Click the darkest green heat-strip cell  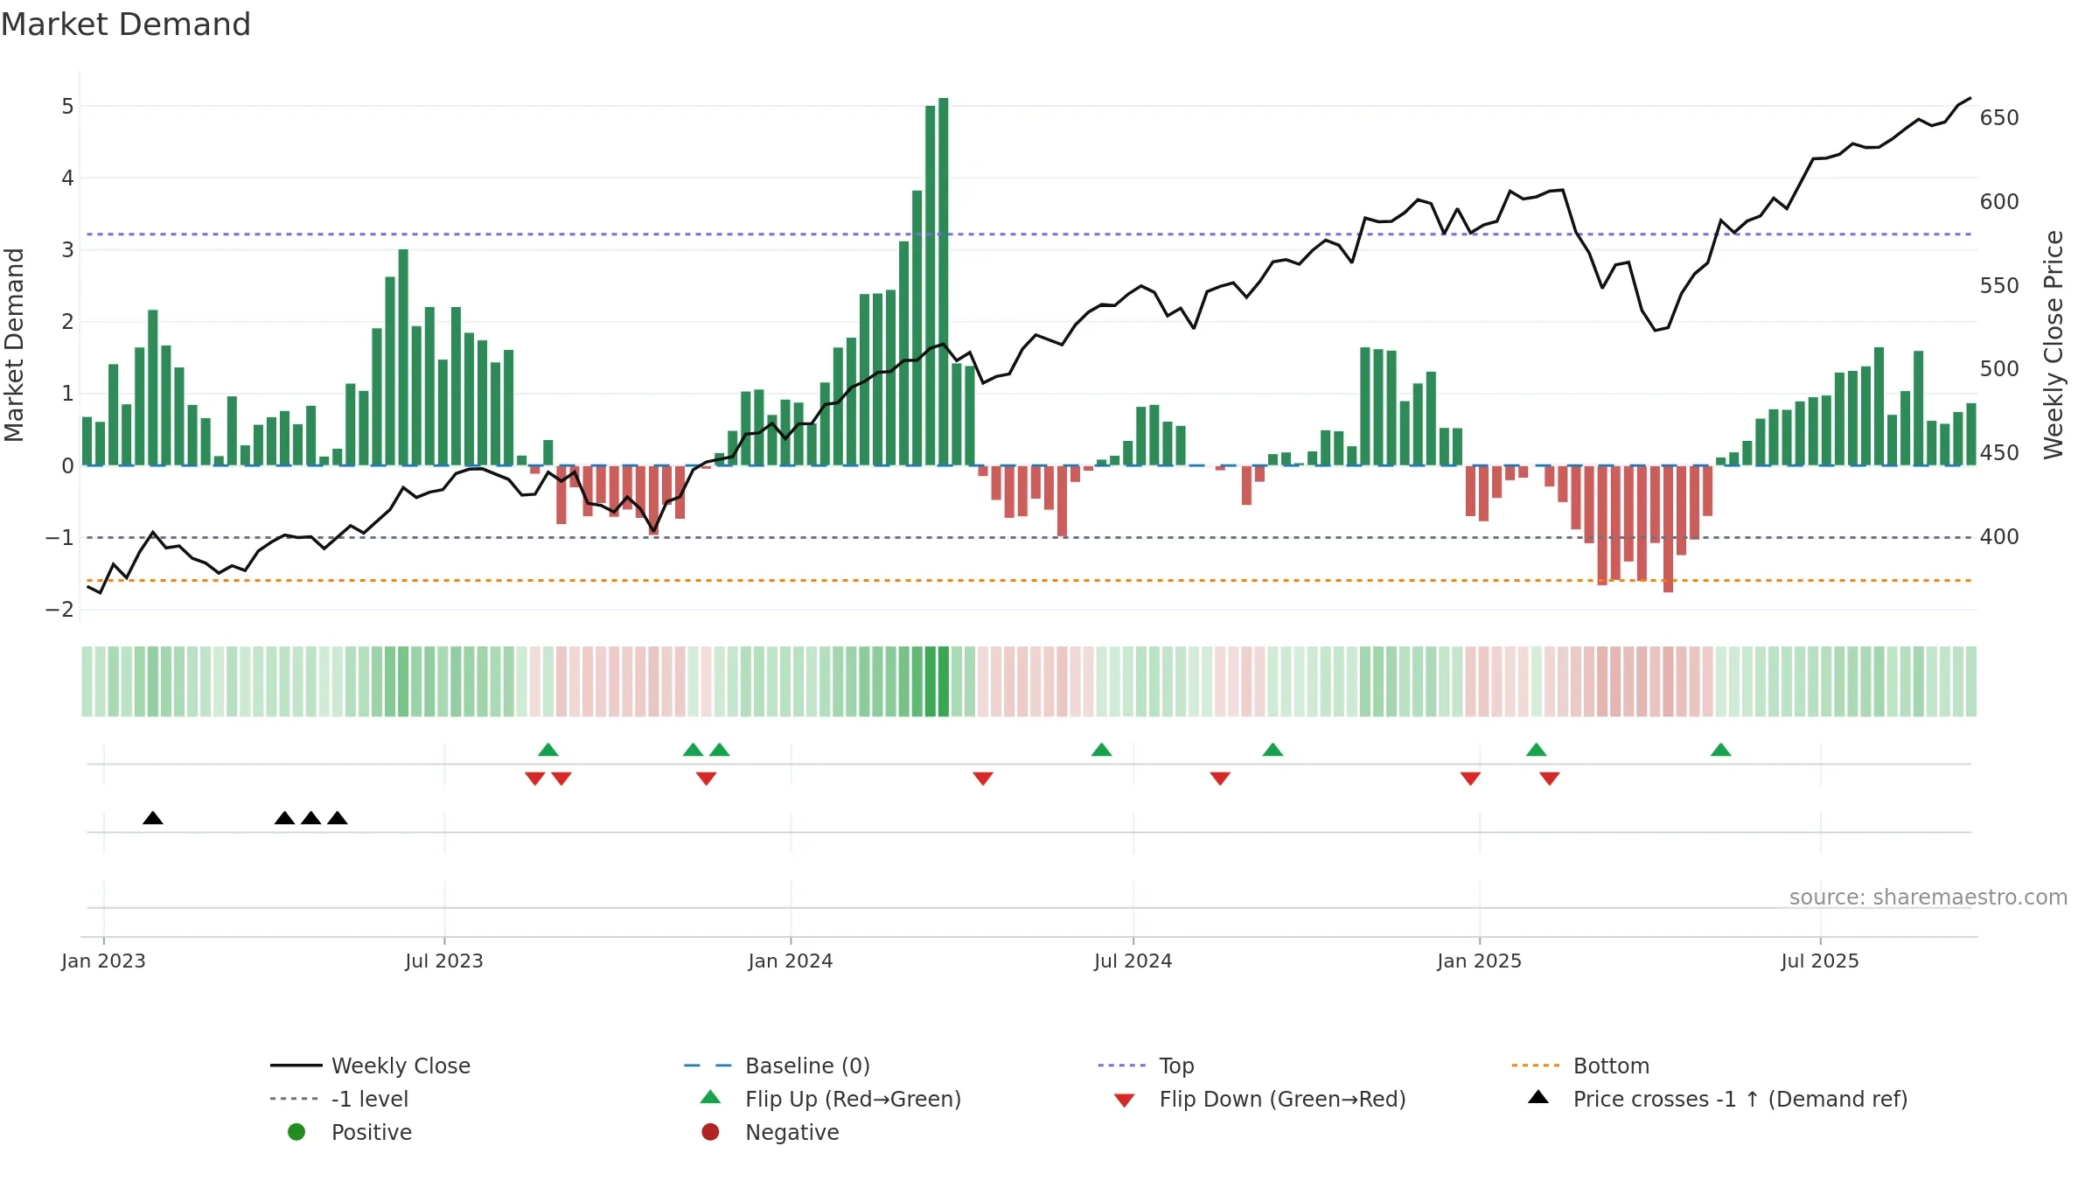[x=944, y=681]
